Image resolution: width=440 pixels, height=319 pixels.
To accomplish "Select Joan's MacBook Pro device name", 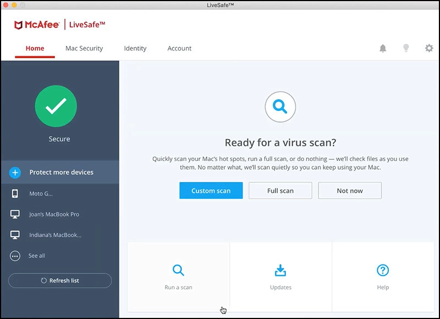I will coord(54,214).
